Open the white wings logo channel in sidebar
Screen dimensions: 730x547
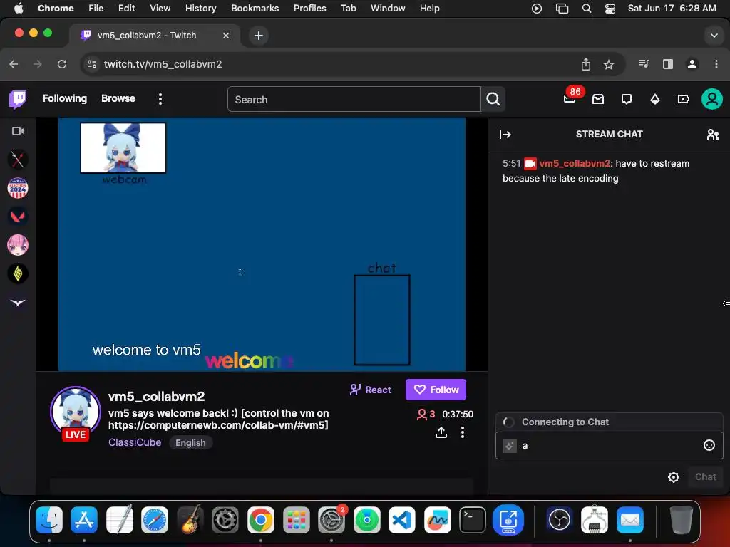click(18, 302)
